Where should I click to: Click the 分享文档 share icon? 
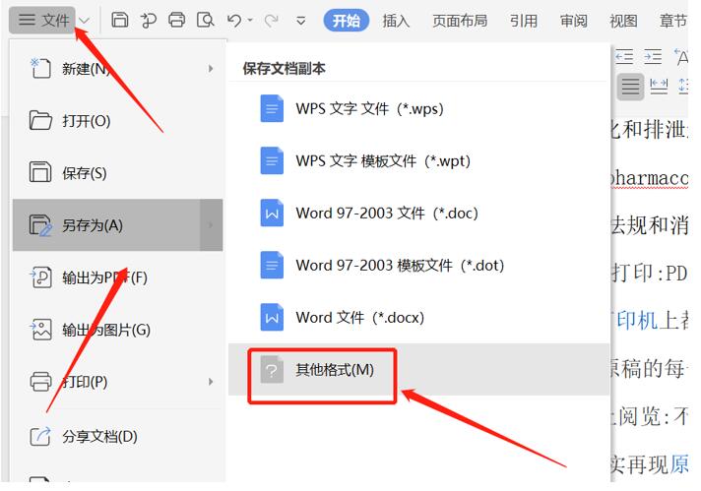(40, 436)
